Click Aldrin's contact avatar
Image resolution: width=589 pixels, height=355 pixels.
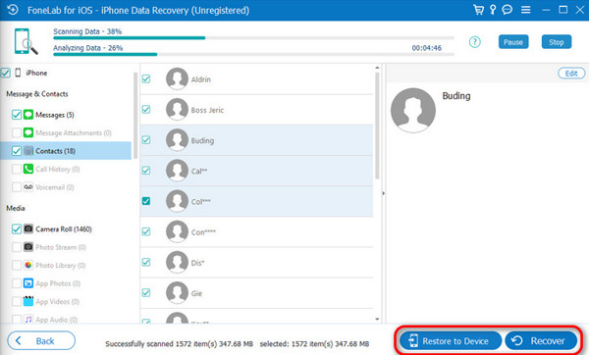[177, 78]
